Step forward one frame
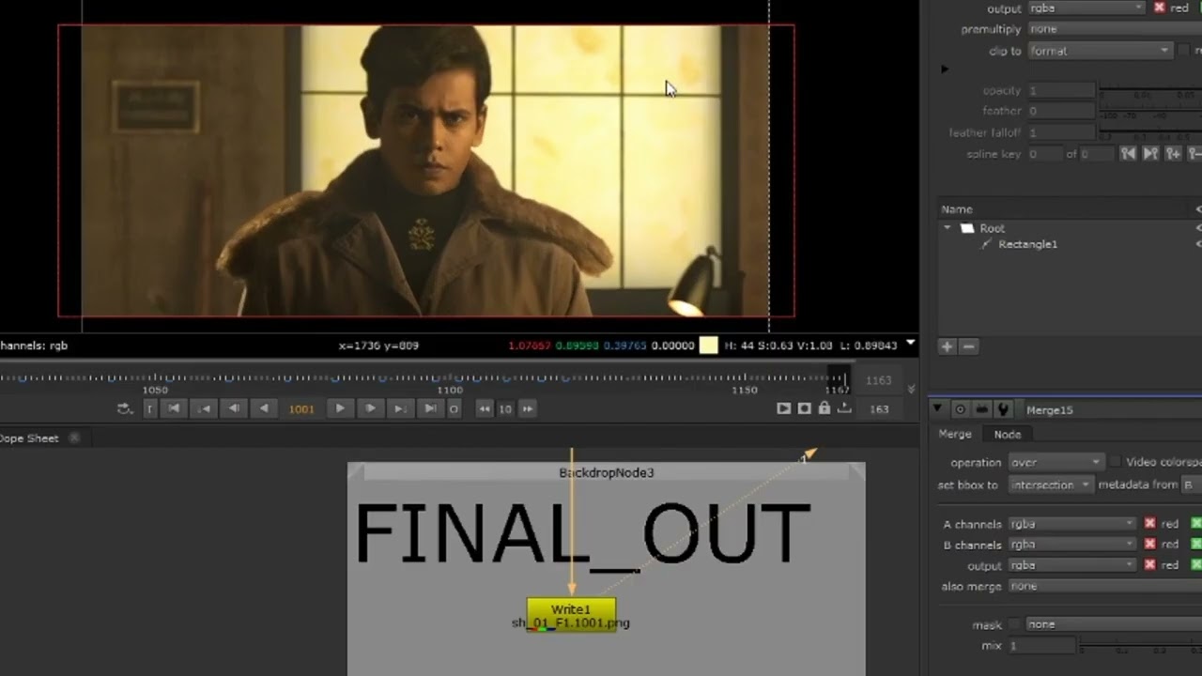The image size is (1202, 676). click(370, 408)
